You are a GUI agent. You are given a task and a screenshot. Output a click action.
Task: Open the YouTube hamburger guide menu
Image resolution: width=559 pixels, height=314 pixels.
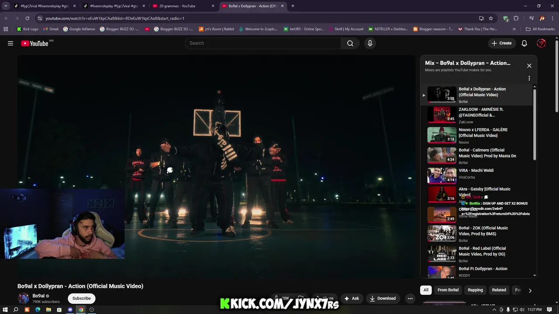tap(10, 43)
